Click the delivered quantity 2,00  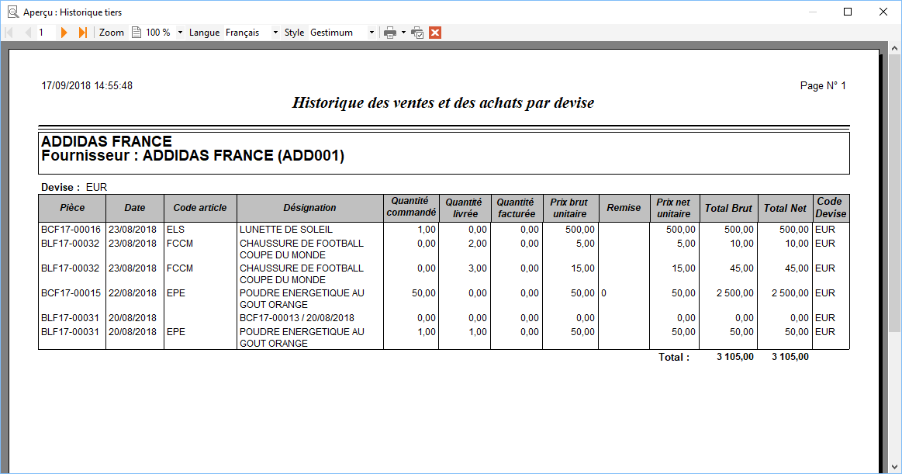(478, 244)
